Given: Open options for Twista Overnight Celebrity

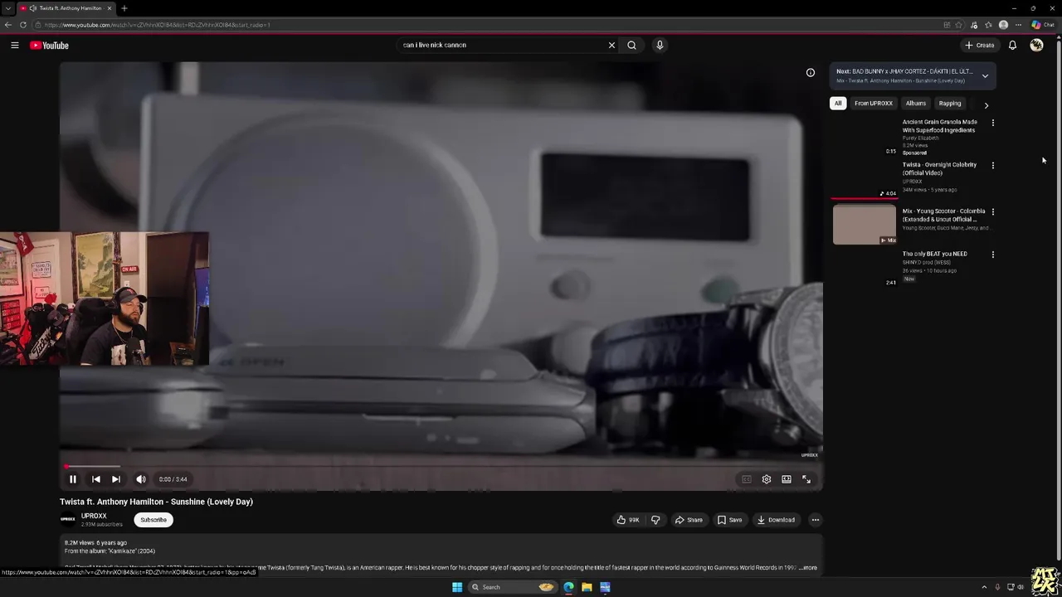Looking at the screenshot, I should tap(993, 166).
